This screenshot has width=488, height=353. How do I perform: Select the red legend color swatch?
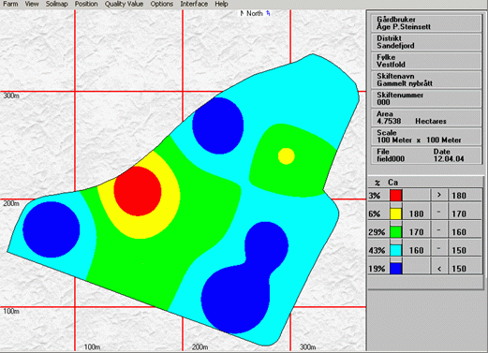click(x=395, y=196)
